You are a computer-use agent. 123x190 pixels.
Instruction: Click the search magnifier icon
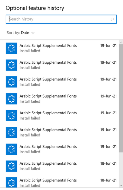tap(112, 19)
